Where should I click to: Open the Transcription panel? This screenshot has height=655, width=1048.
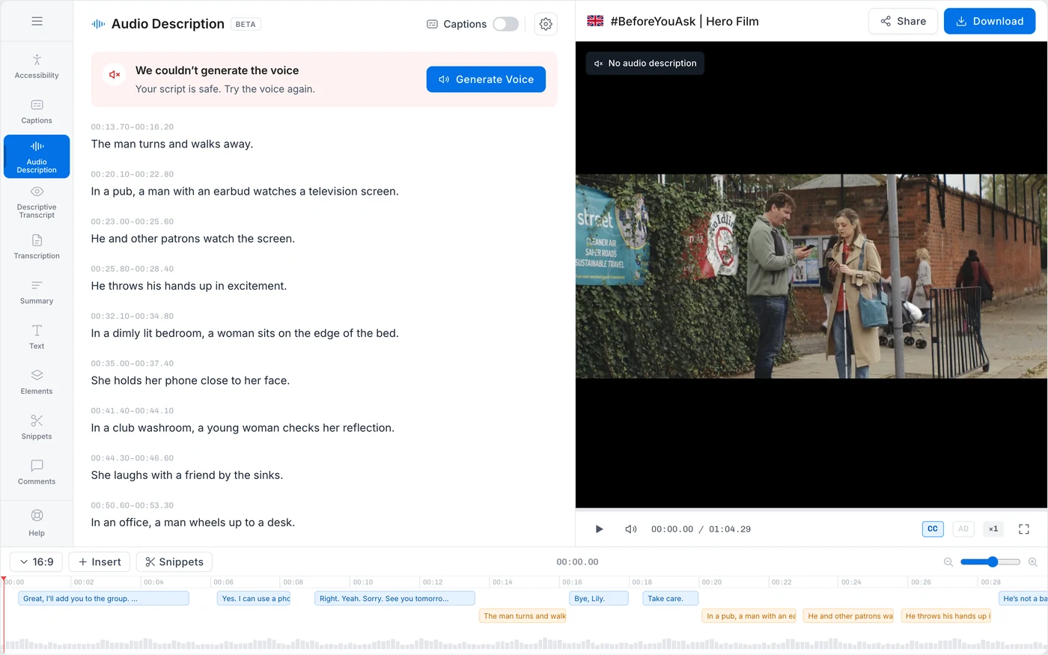click(37, 247)
